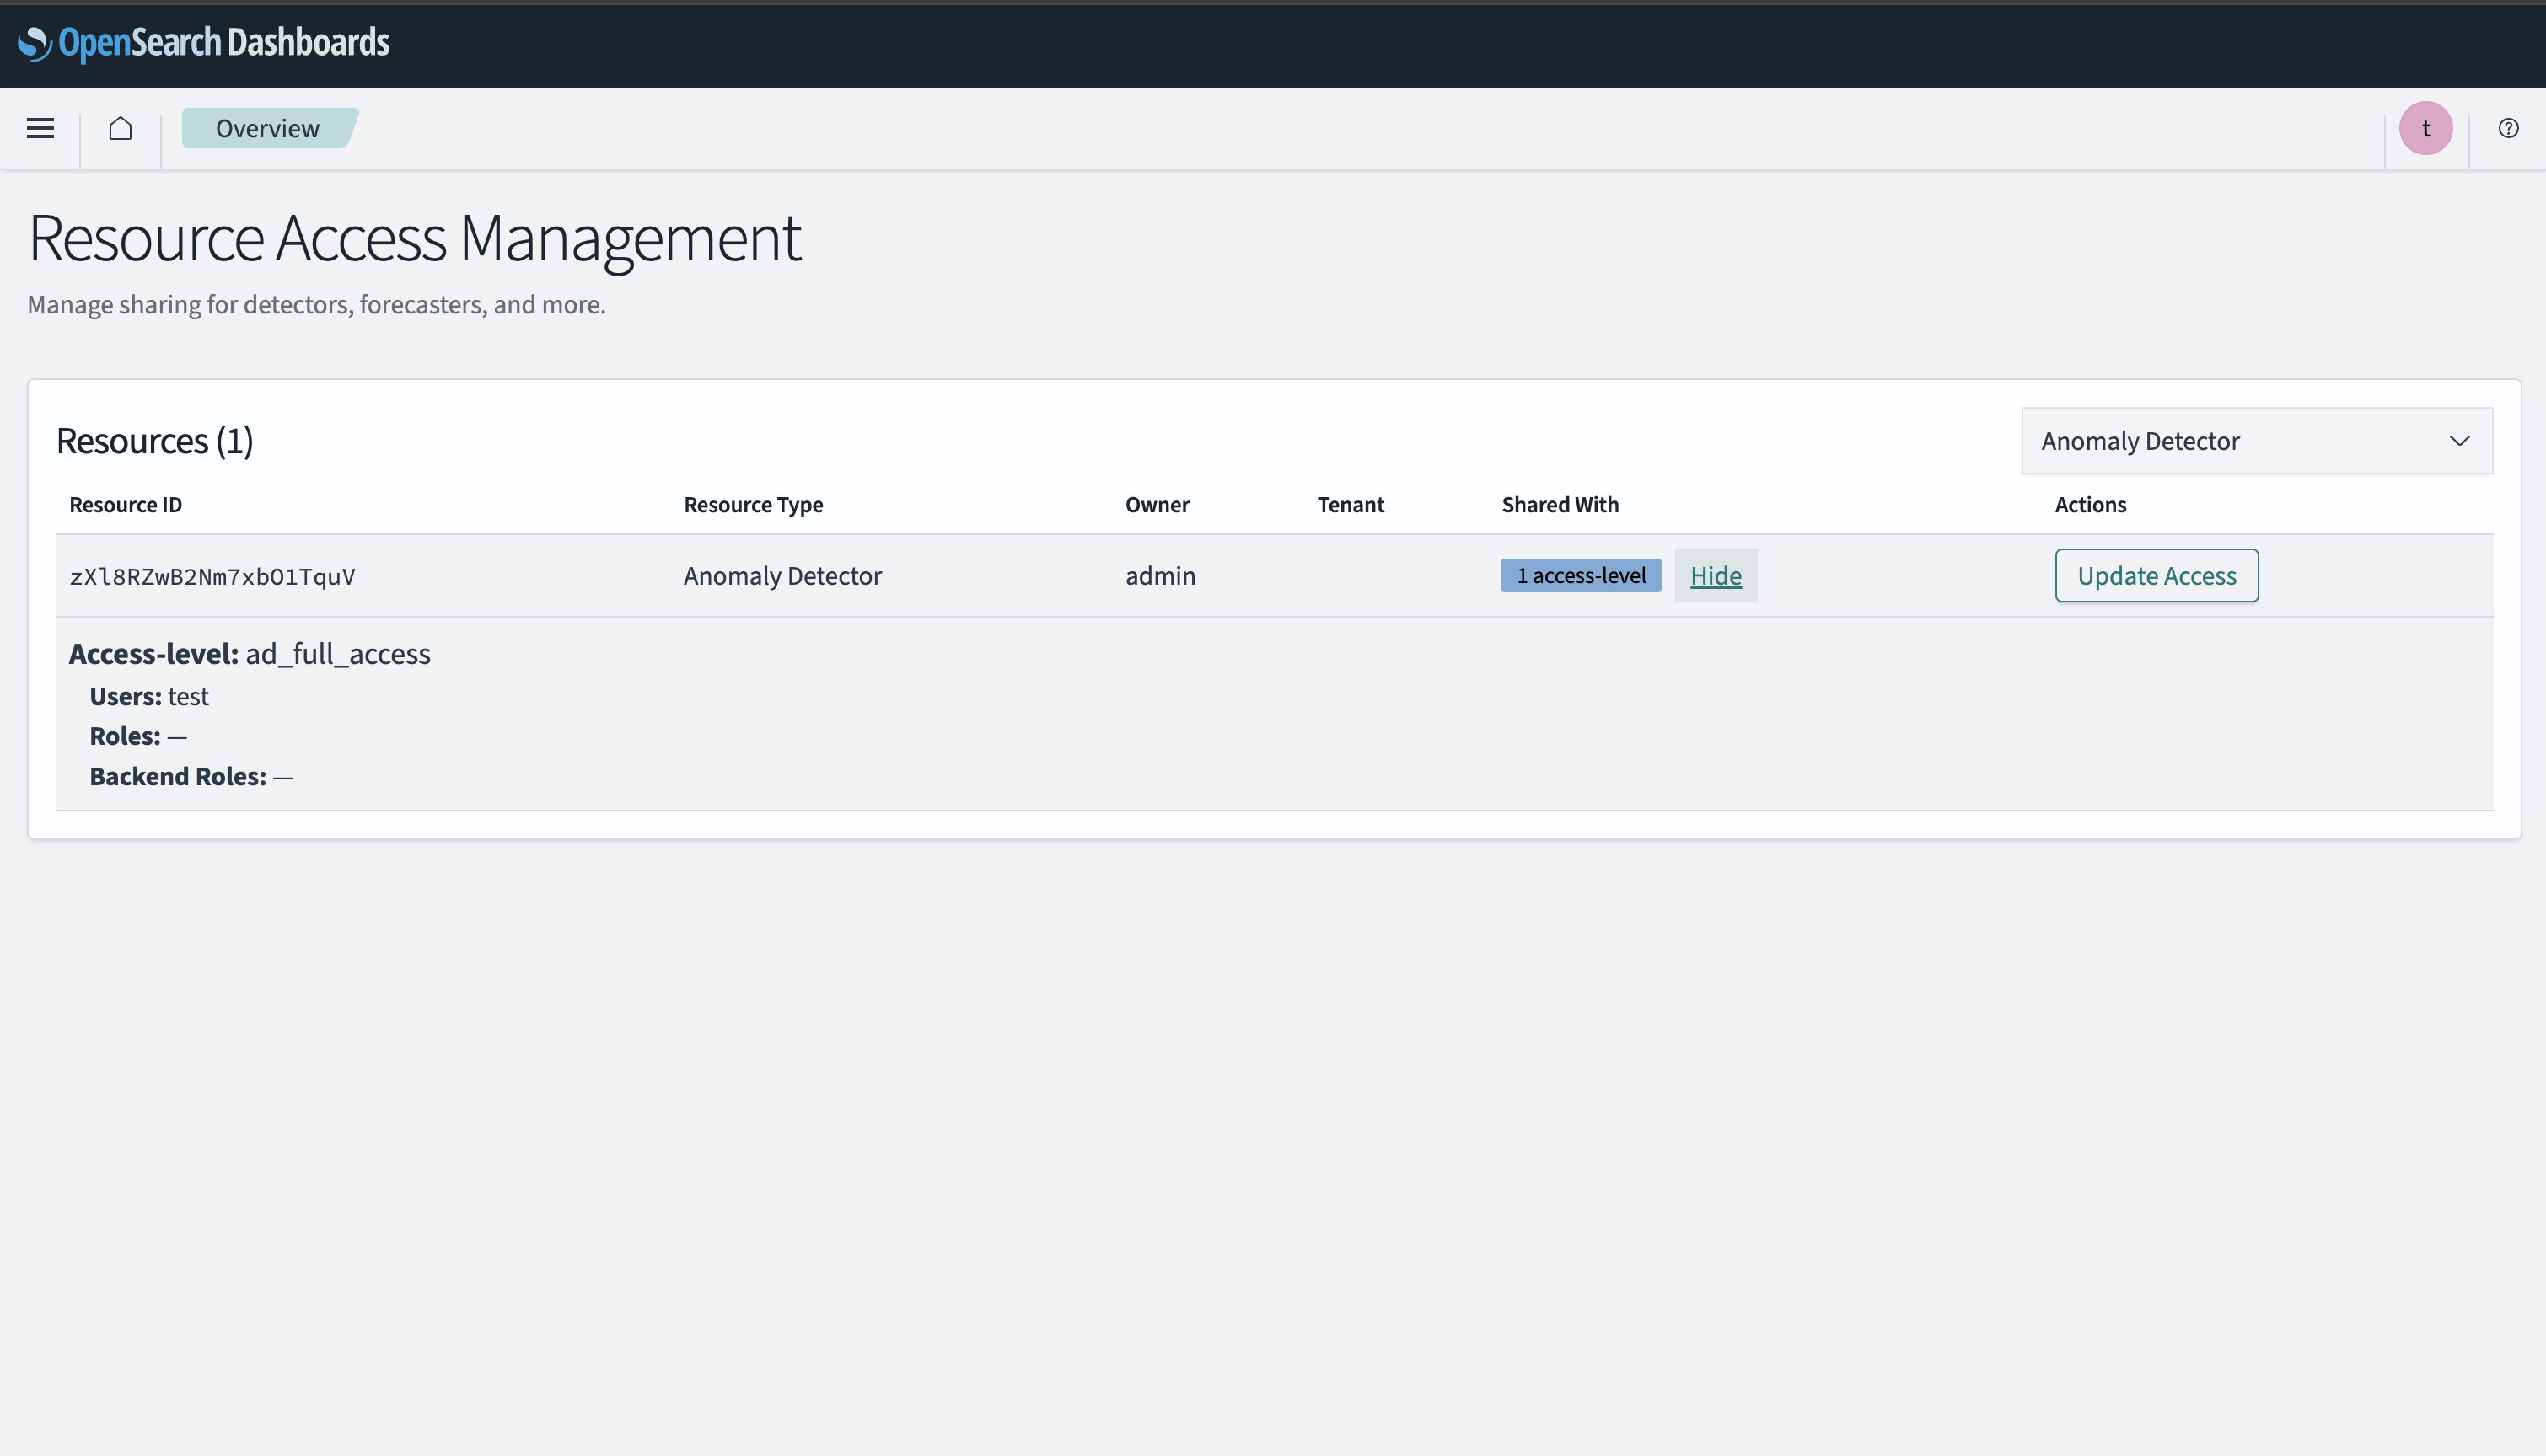Open the hamburger navigation menu
The image size is (2546, 1456).
pyautogui.click(x=40, y=128)
